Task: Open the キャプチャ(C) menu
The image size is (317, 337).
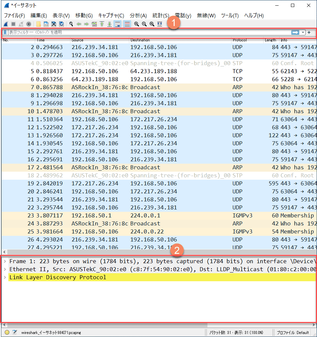Action: pyautogui.click(x=111, y=15)
